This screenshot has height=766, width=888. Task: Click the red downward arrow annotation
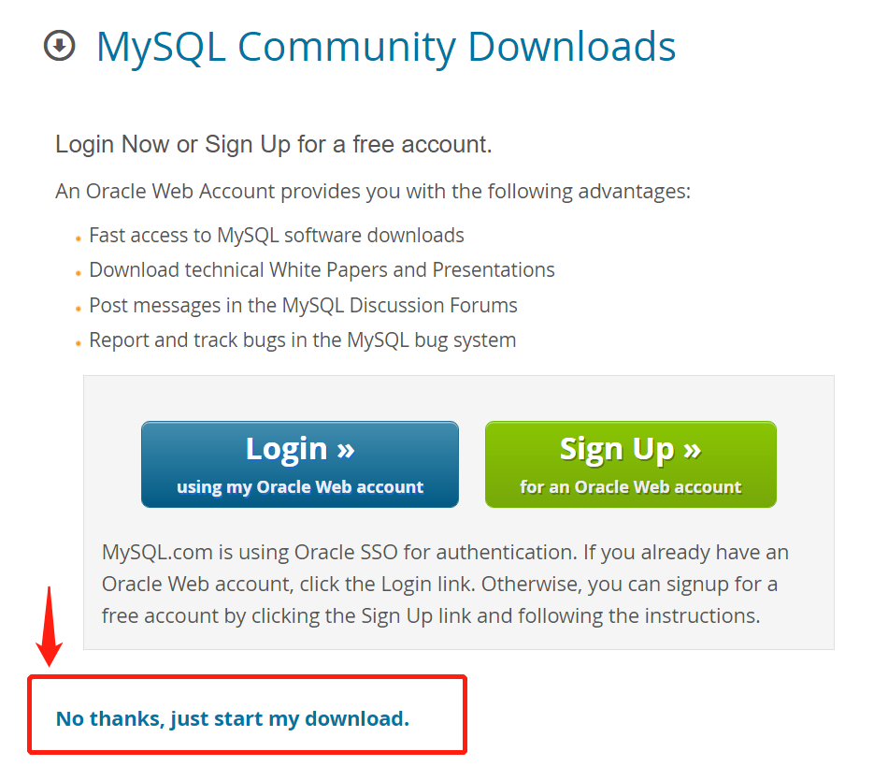click(x=50, y=626)
